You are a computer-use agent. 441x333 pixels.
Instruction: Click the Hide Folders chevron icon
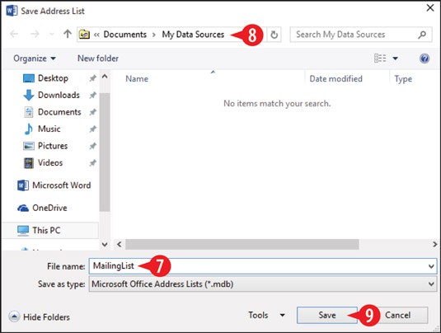(14, 317)
